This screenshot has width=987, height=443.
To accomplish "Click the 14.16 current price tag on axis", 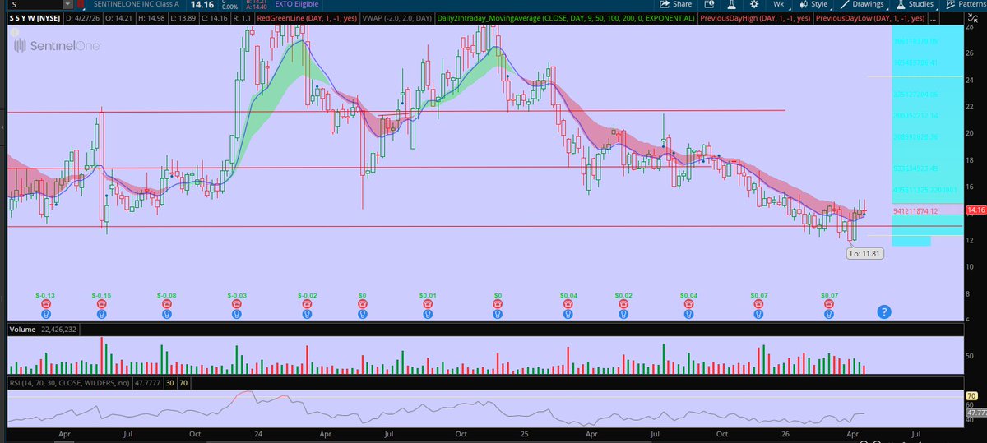I will pyautogui.click(x=975, y=210).
